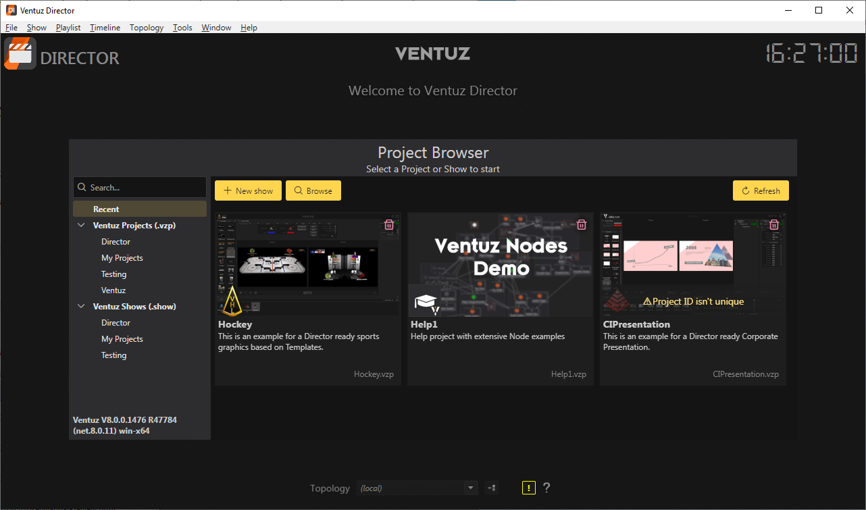Click trash icon on Help1 project

pyautogui.click(x=582, y=225)
